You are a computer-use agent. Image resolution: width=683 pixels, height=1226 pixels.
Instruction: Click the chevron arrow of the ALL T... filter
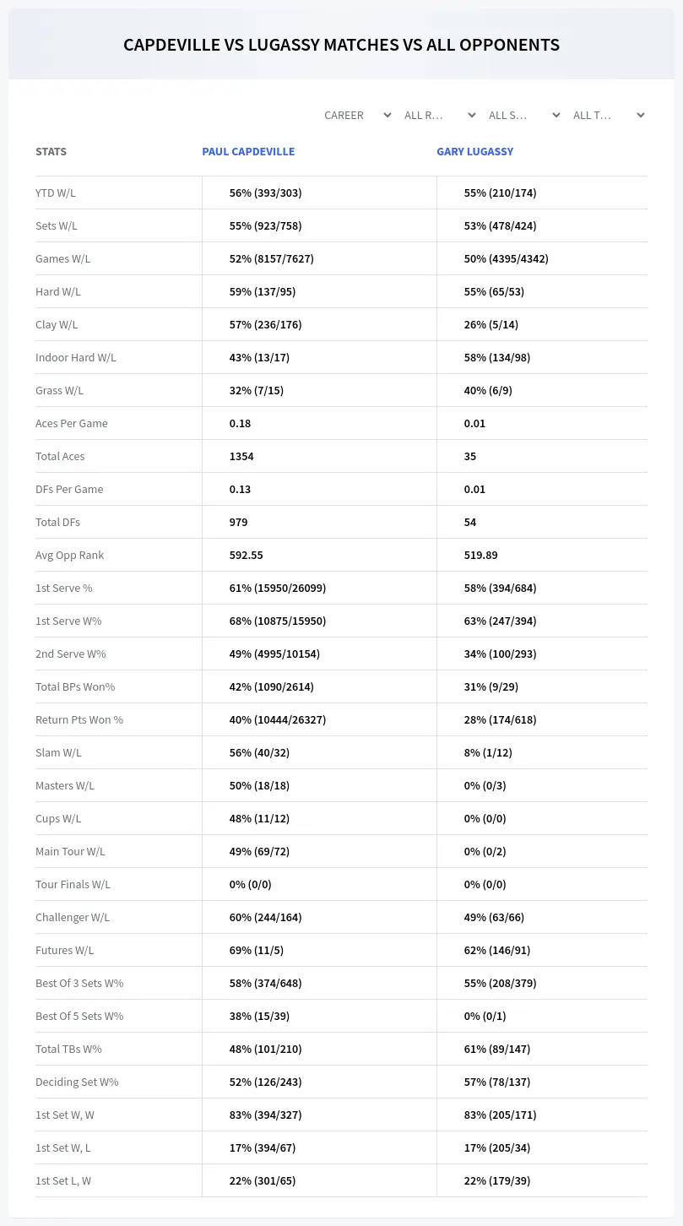[x=641, y=115]
